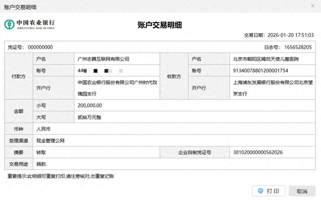Select payee name 北京市朝阳区嫣然天使儿童医院
The height and width of the screenshot is (200, 321).
266,59
